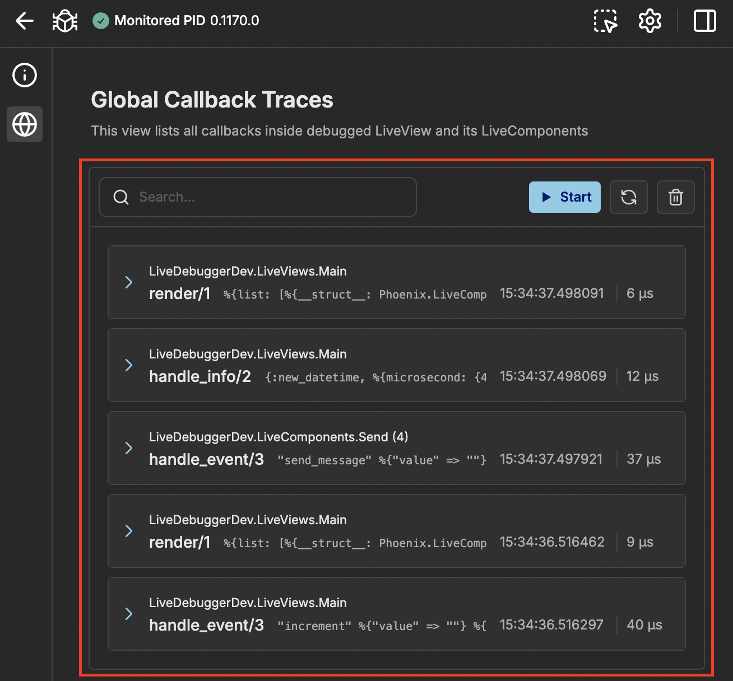Click the {:new_datetime, ...} arguments text
Viewport: 733px width, 681px height.
pyautogui.click(x=376, y=377)
